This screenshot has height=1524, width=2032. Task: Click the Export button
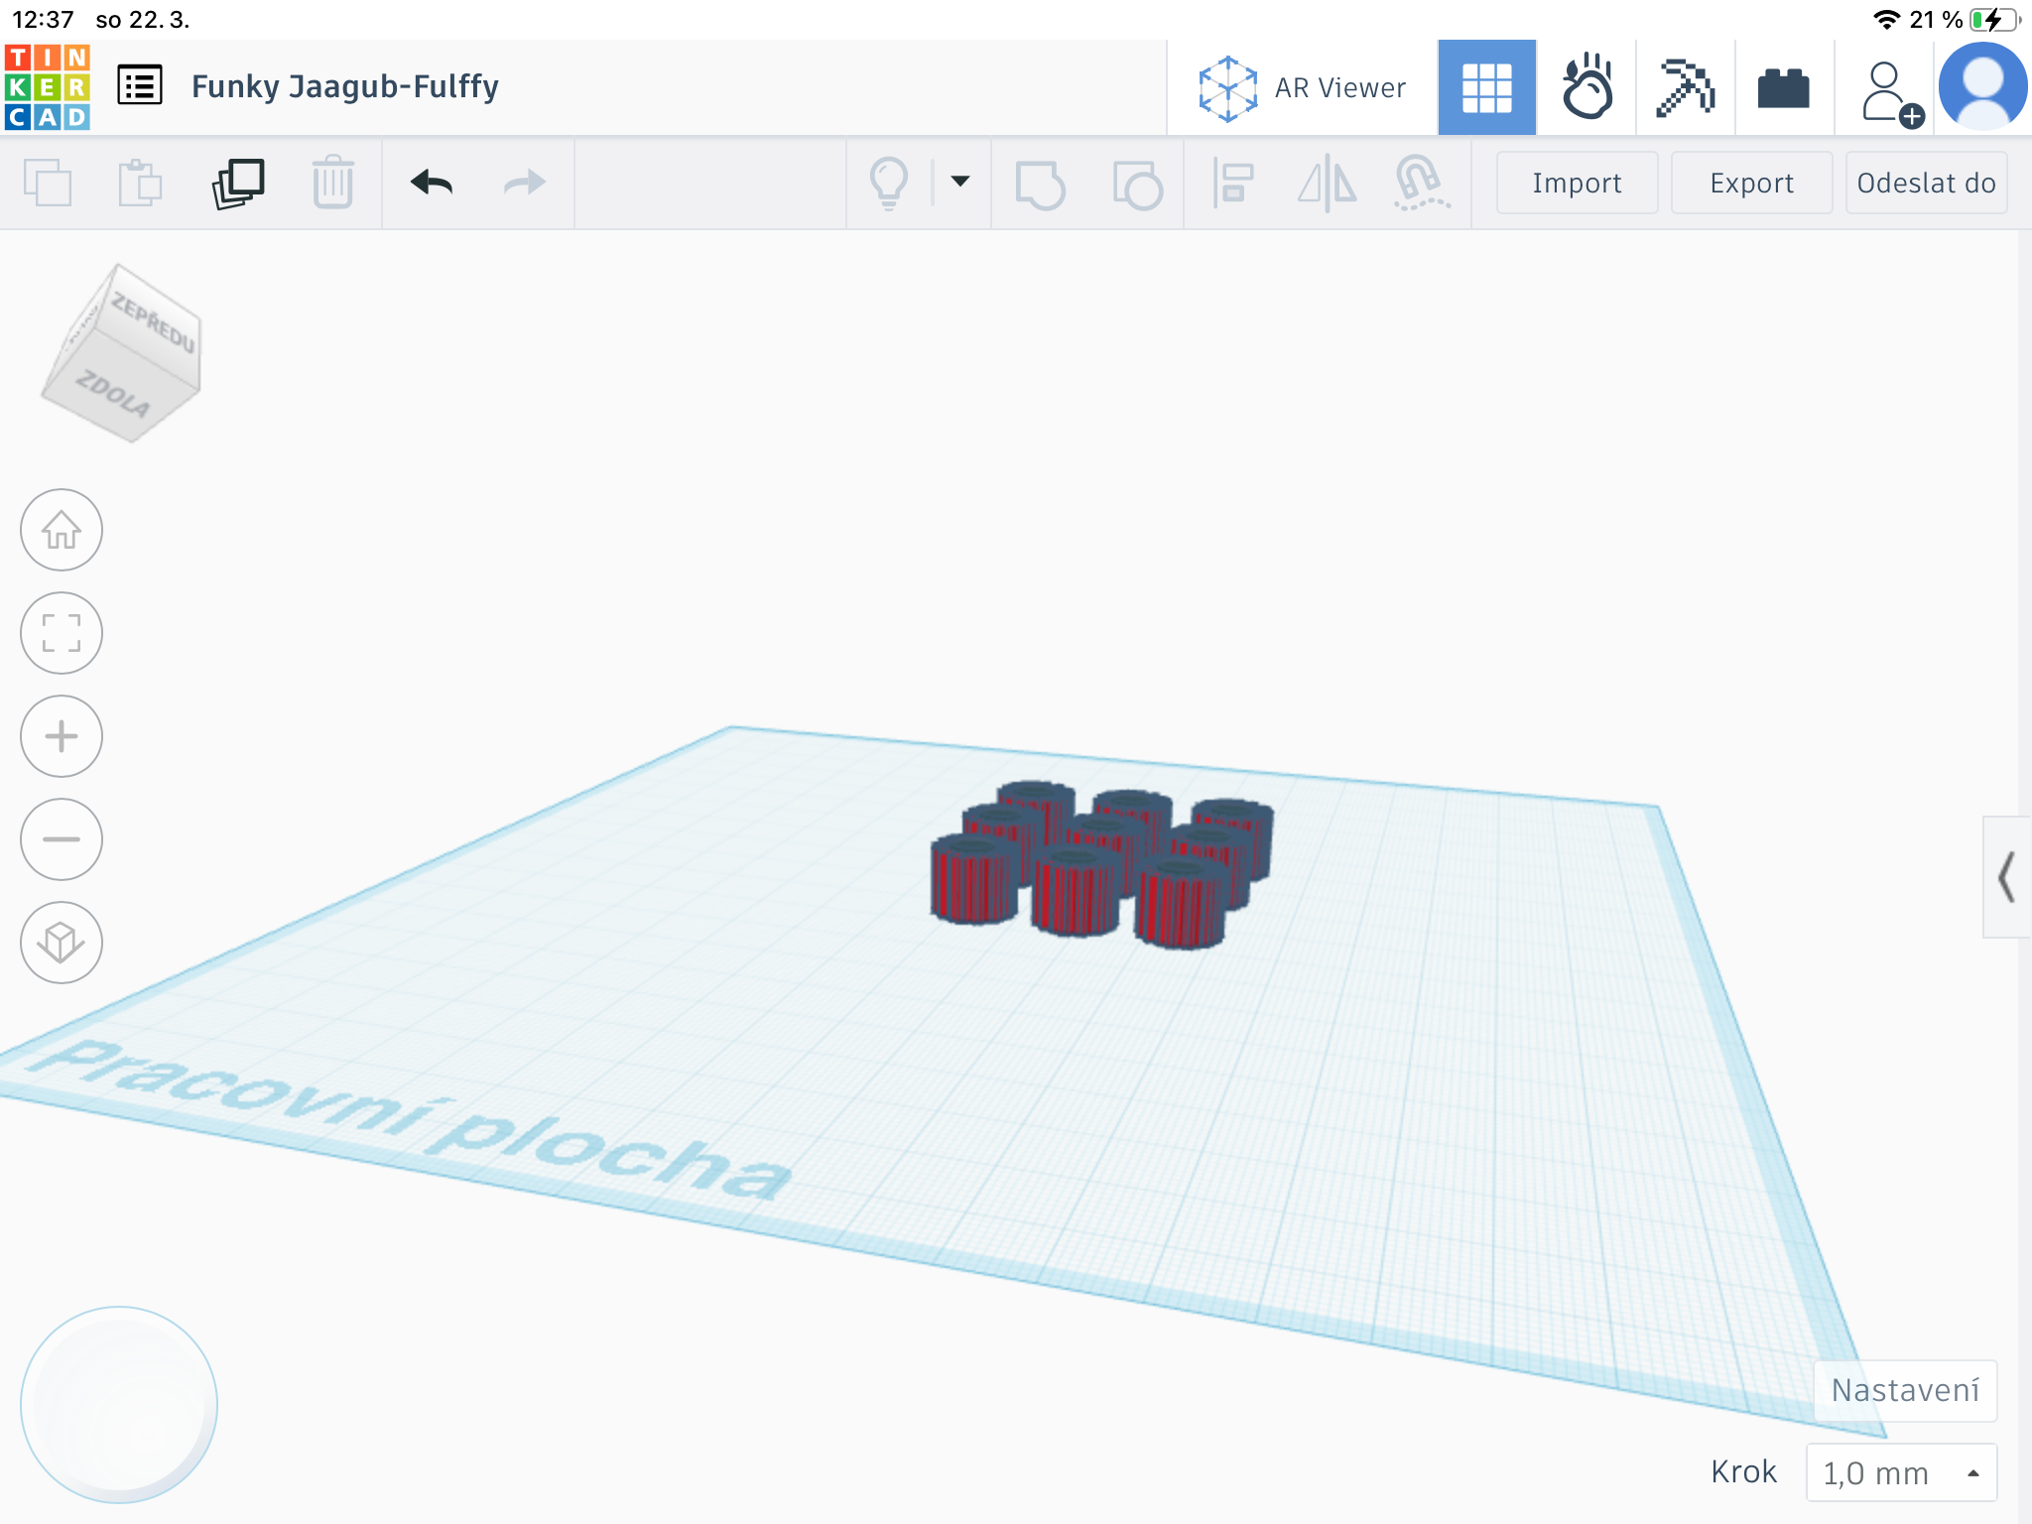pyautogui.click(x=1751, y=183)
